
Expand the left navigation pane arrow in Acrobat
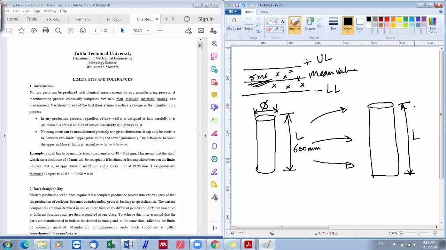5,136
